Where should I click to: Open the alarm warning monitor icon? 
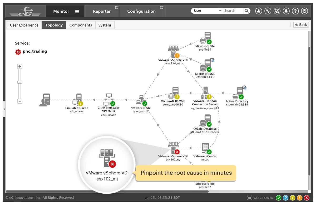click(277, 11)
